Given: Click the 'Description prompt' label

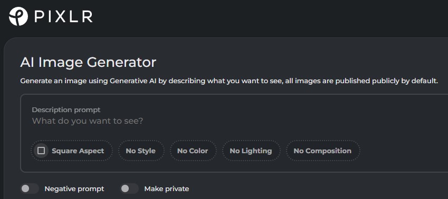Looking at the screenshot, I should tap(66, 110).
